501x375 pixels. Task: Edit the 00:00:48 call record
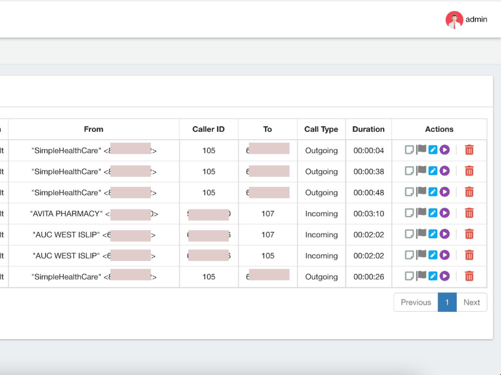coord(433,192)
